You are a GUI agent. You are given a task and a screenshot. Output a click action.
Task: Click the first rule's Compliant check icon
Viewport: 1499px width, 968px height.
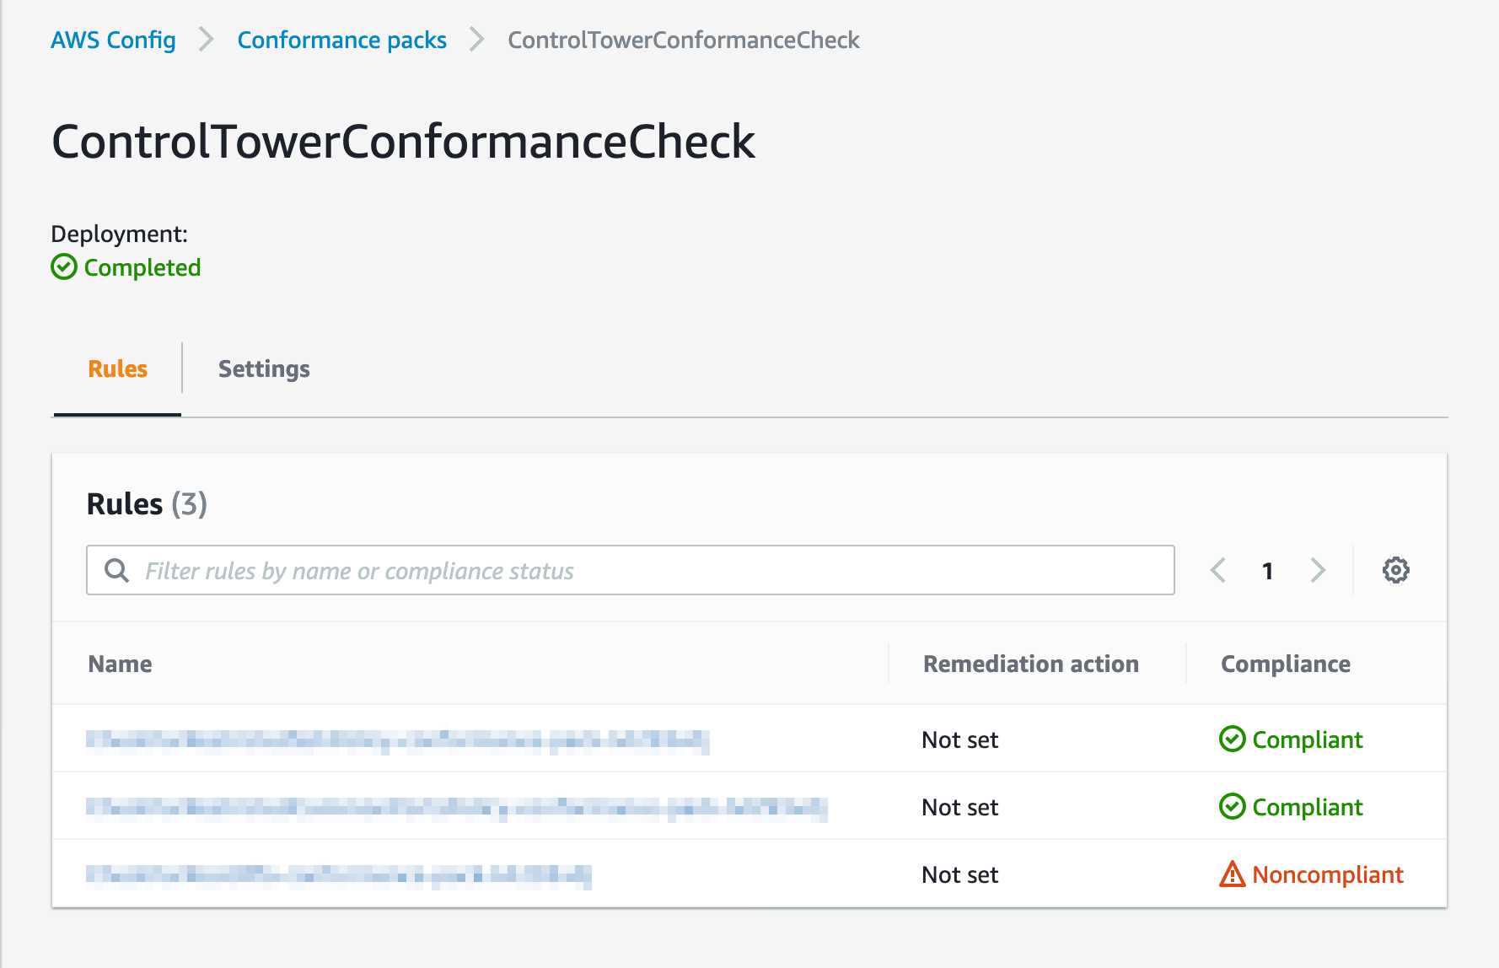click(1232, 739)
